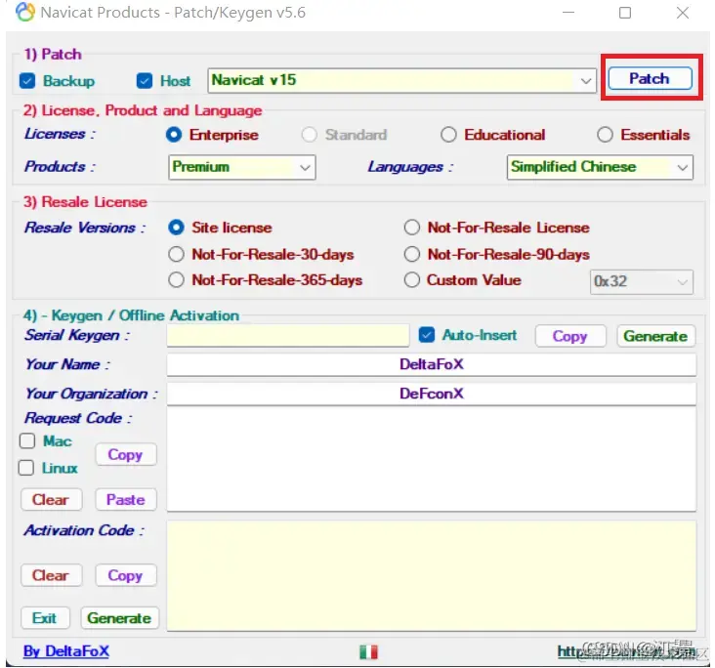Toggle the Host checkbox

[x=145, y=81]
